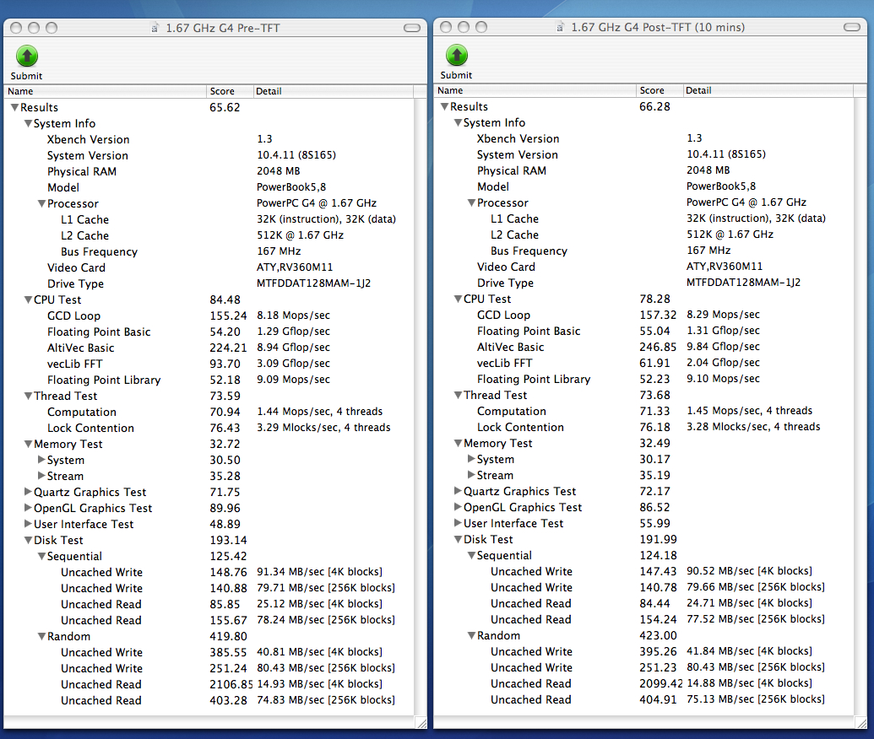Collapse Disk Test in Pre-TFT window

coord(28,540)
